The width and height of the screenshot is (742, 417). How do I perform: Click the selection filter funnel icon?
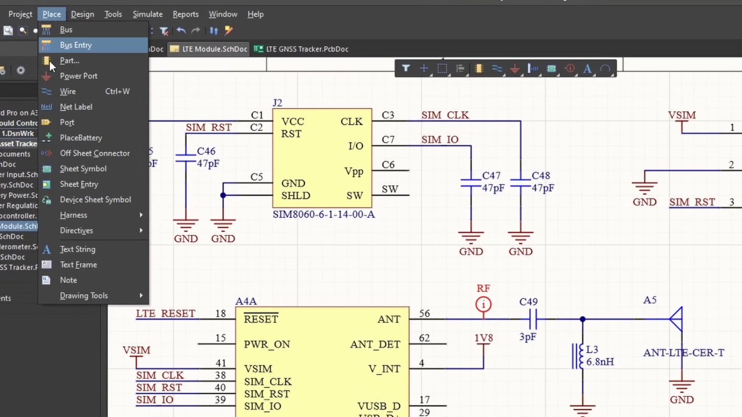(406, 69)
